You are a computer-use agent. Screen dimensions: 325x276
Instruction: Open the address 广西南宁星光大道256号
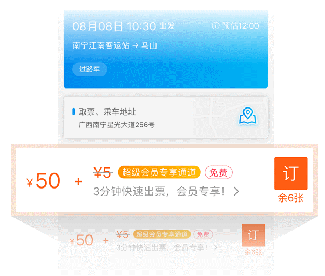[116, 125]
